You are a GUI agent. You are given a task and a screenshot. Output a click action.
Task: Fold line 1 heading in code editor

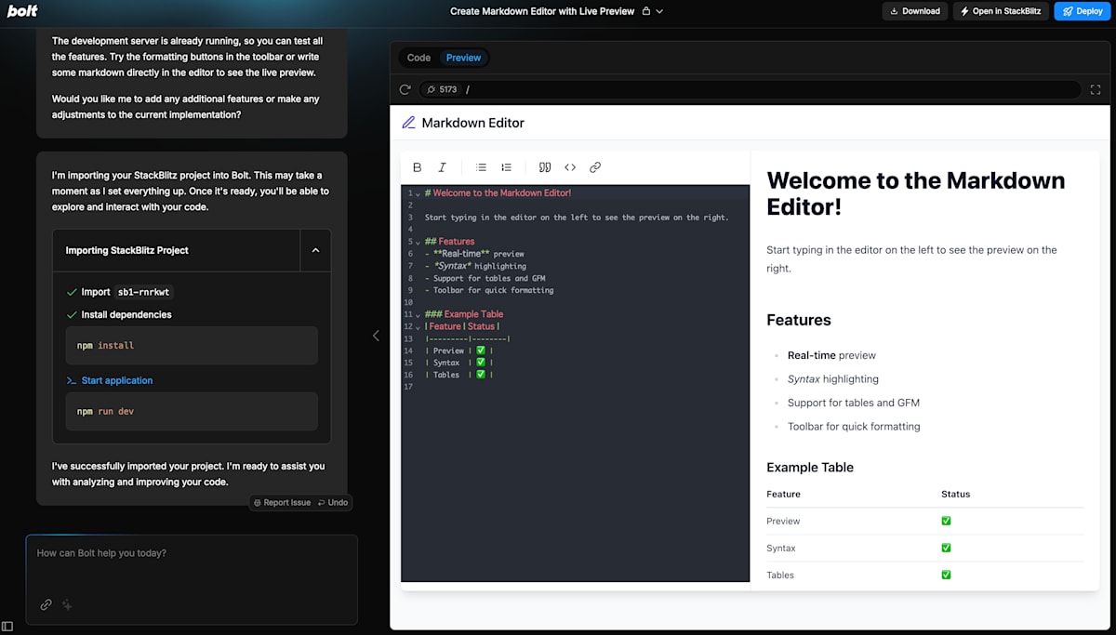click(418, 193)
